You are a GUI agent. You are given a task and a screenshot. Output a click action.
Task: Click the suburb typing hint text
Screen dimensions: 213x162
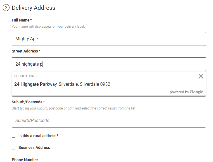[74, 108]
